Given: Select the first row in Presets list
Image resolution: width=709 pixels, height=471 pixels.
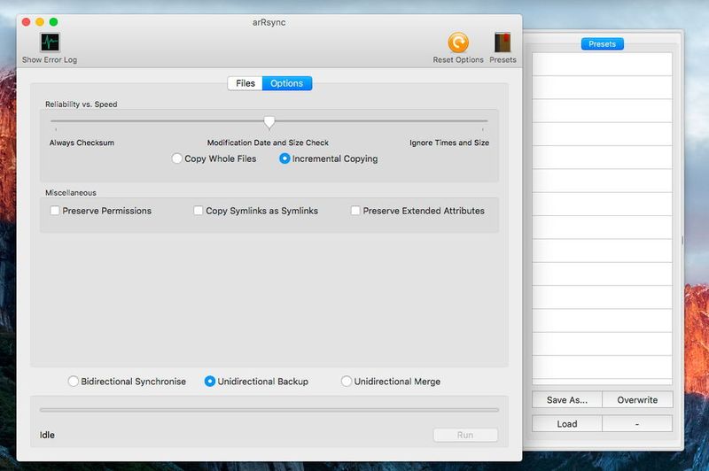Looking at the screenshot, I should [602, 64].
